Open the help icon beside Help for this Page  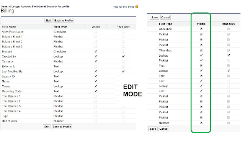click(137, 7)
